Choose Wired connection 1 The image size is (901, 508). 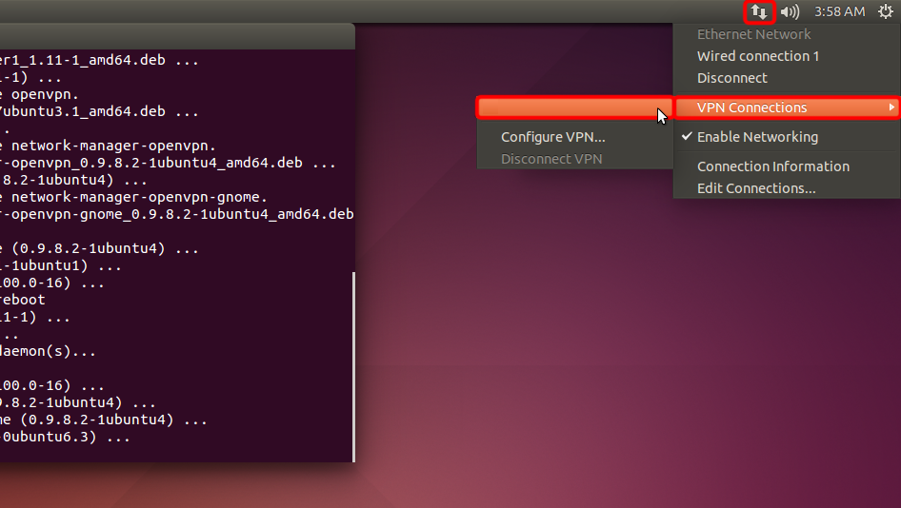tap(758, 56)
